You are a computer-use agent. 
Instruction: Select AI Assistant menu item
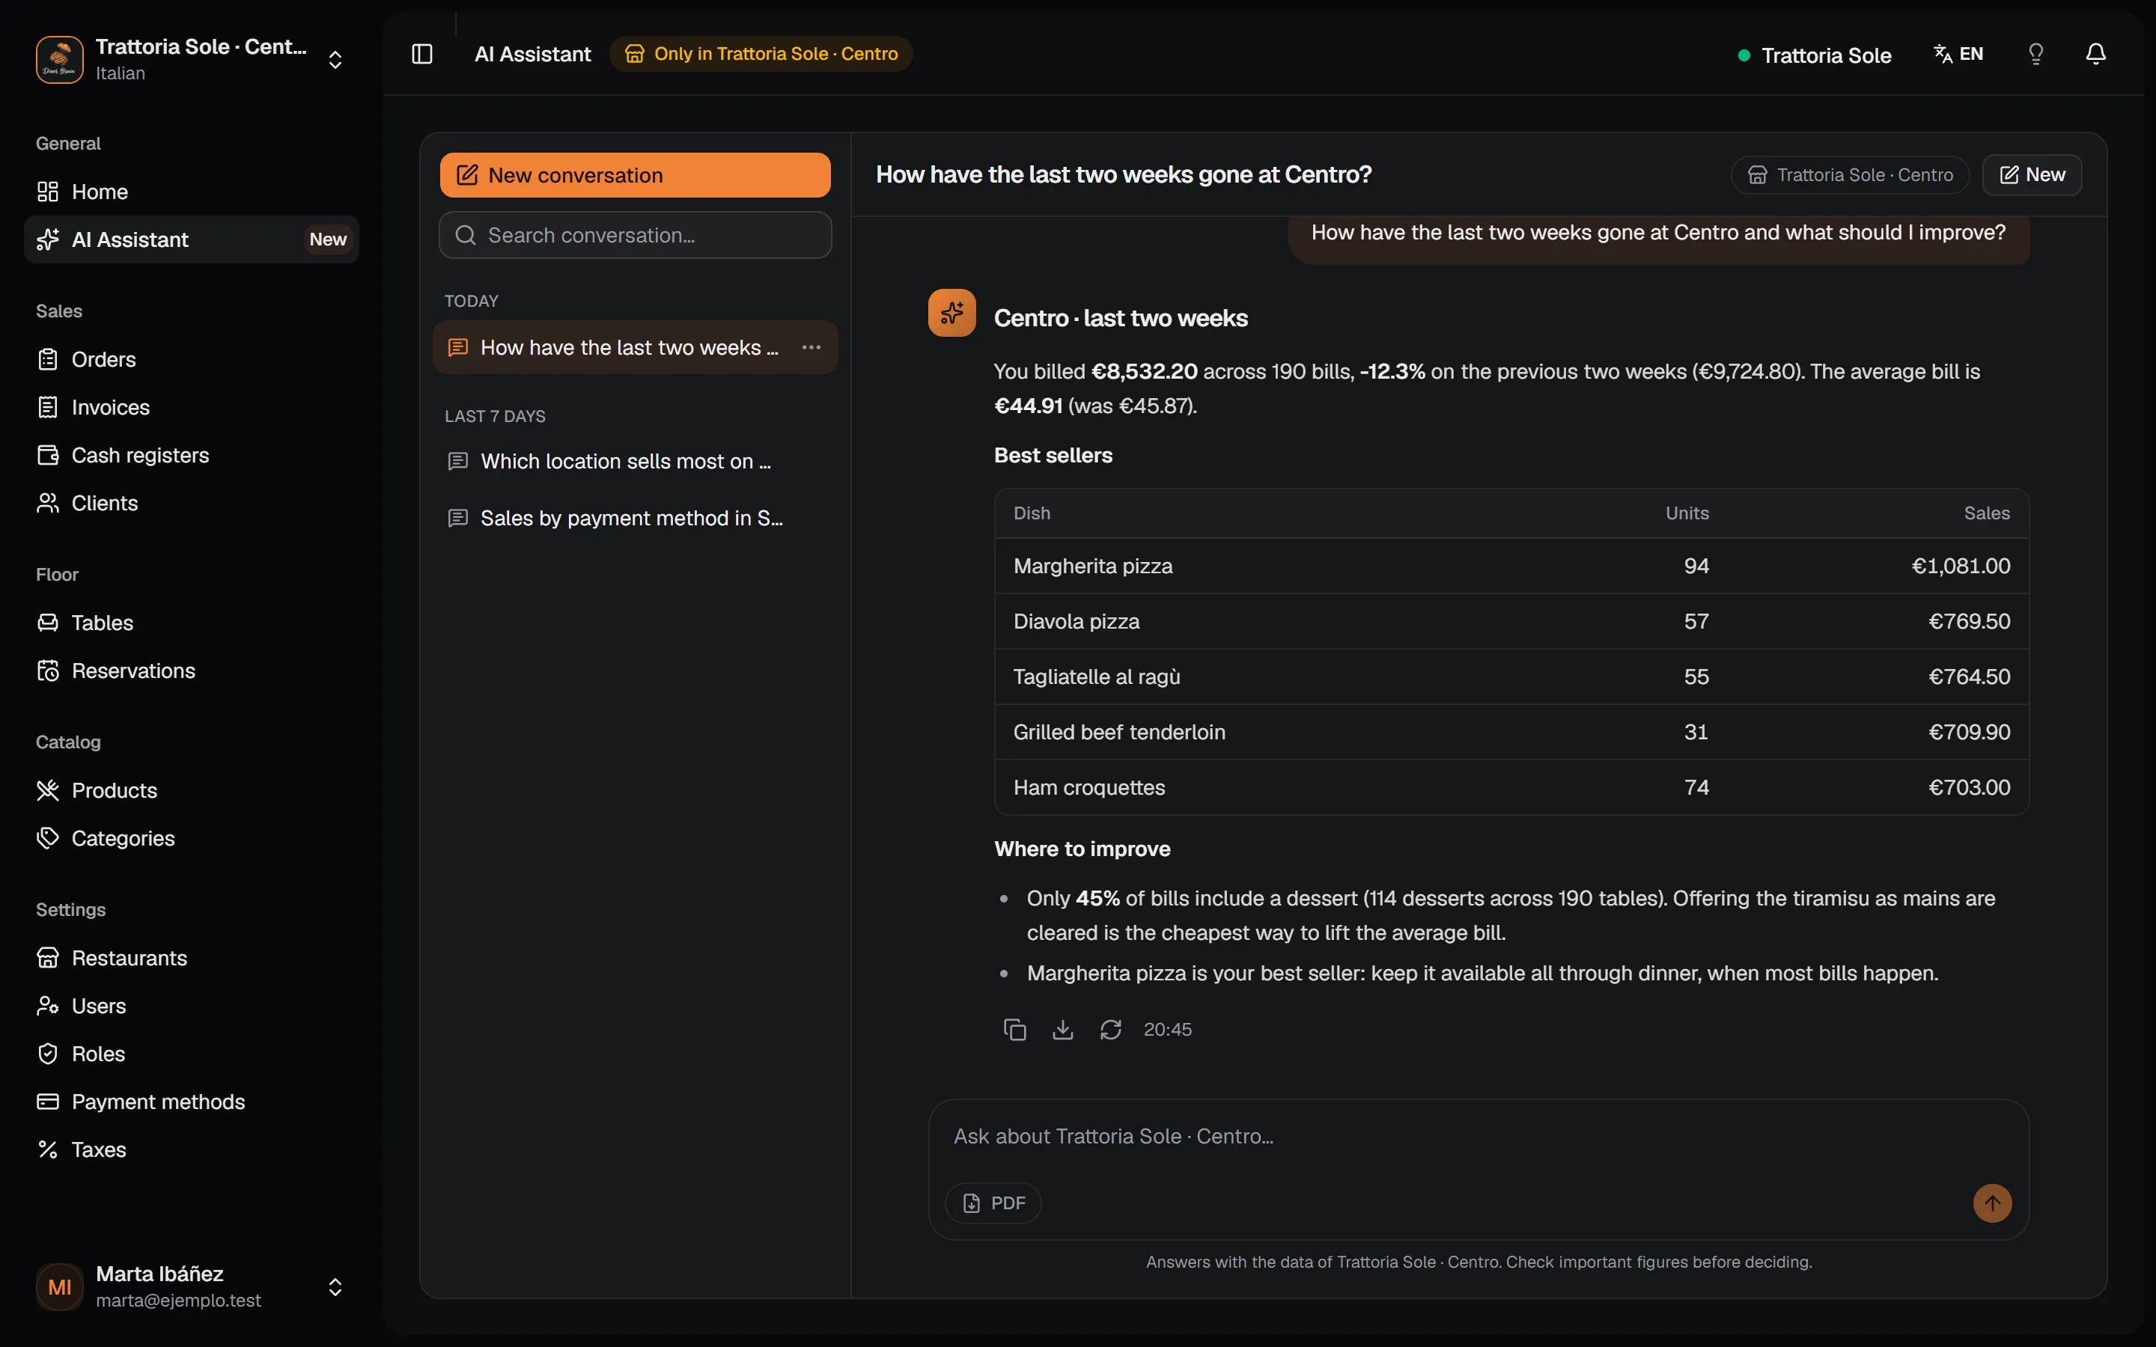tap(192, 239)
